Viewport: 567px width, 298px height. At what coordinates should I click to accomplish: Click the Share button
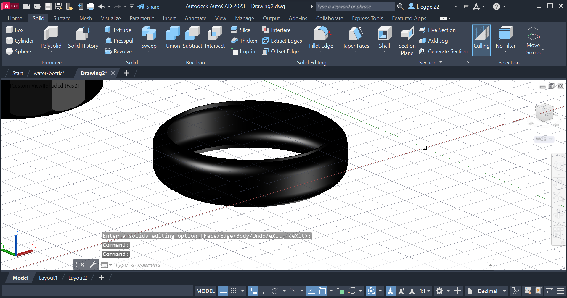click(149, 7)
